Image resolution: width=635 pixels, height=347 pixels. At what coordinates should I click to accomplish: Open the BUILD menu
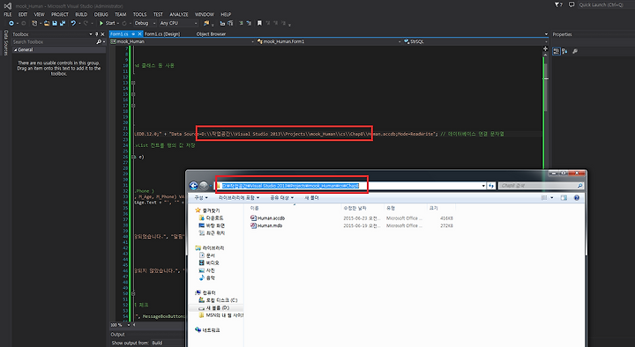pyautogui.click(x=81, y=14)
